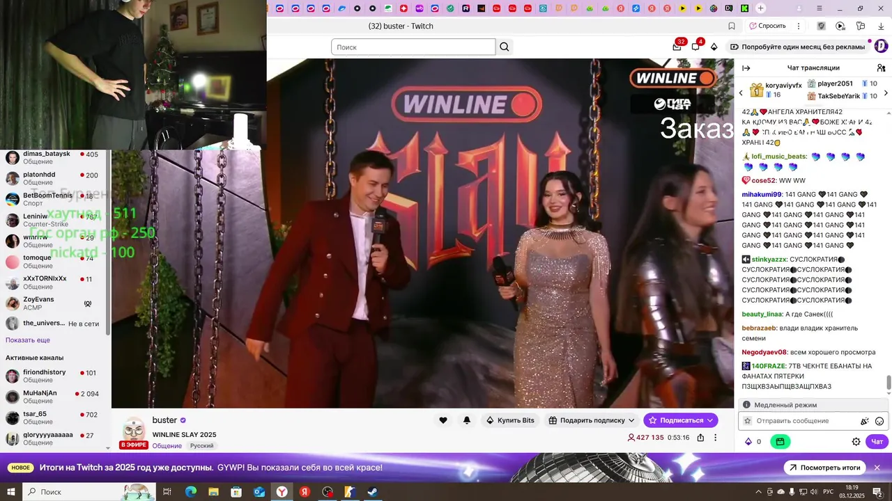The image size is (892, 501).
Task: Open whispers icon with 4 badge
Action: (x=695, y=47)
